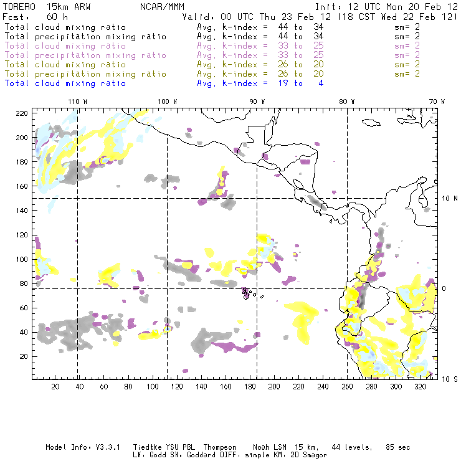
Task: Select the olive 'Total cloud mixing ratio' legend label
Action: pyautogui.click(x=65, y=65)
